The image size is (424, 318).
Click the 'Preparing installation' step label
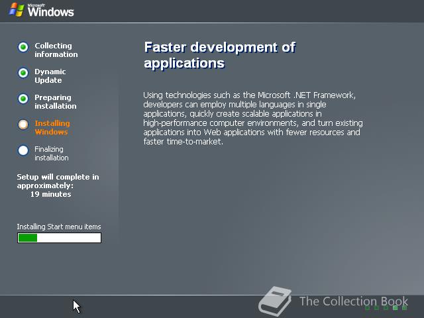point(56,101)
